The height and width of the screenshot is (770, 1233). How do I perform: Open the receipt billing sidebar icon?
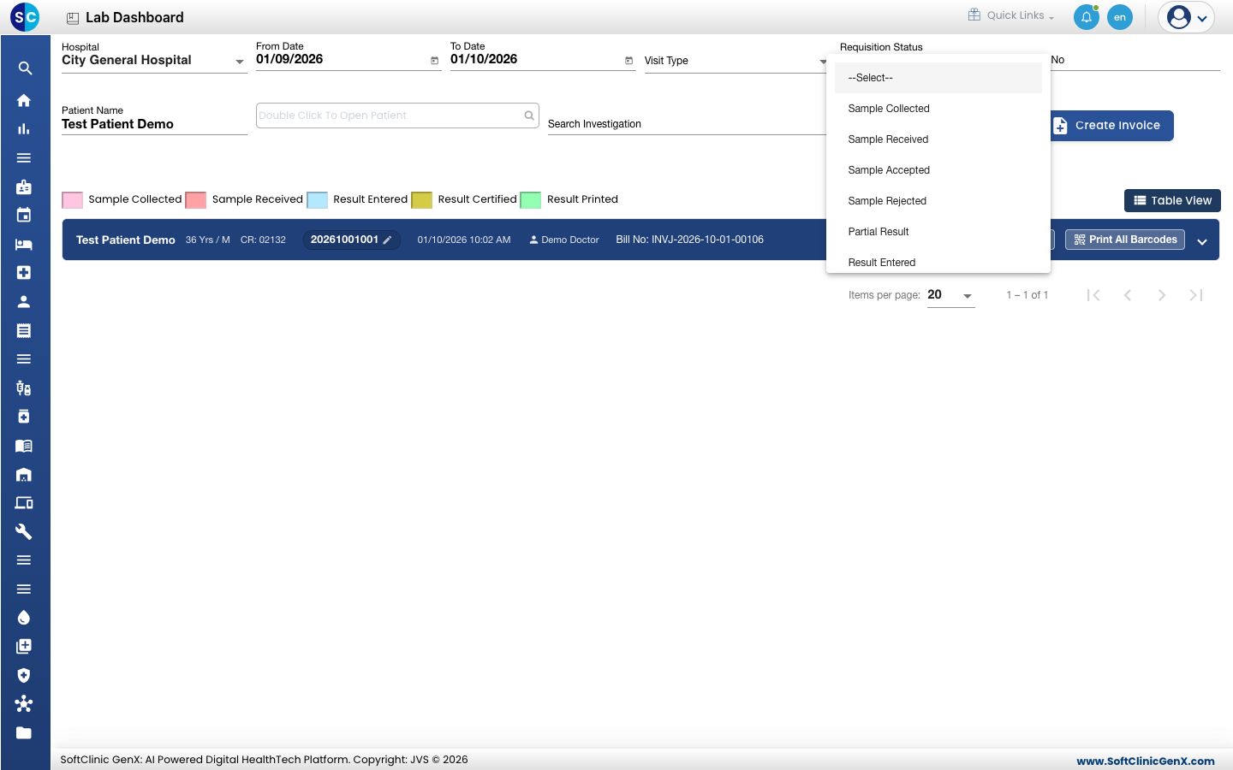click(24, 330)
